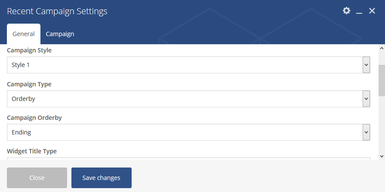Click the Campaign Type field label
Image resolution: width=385 pixels, height=192 pixels.
coord(29,84)
